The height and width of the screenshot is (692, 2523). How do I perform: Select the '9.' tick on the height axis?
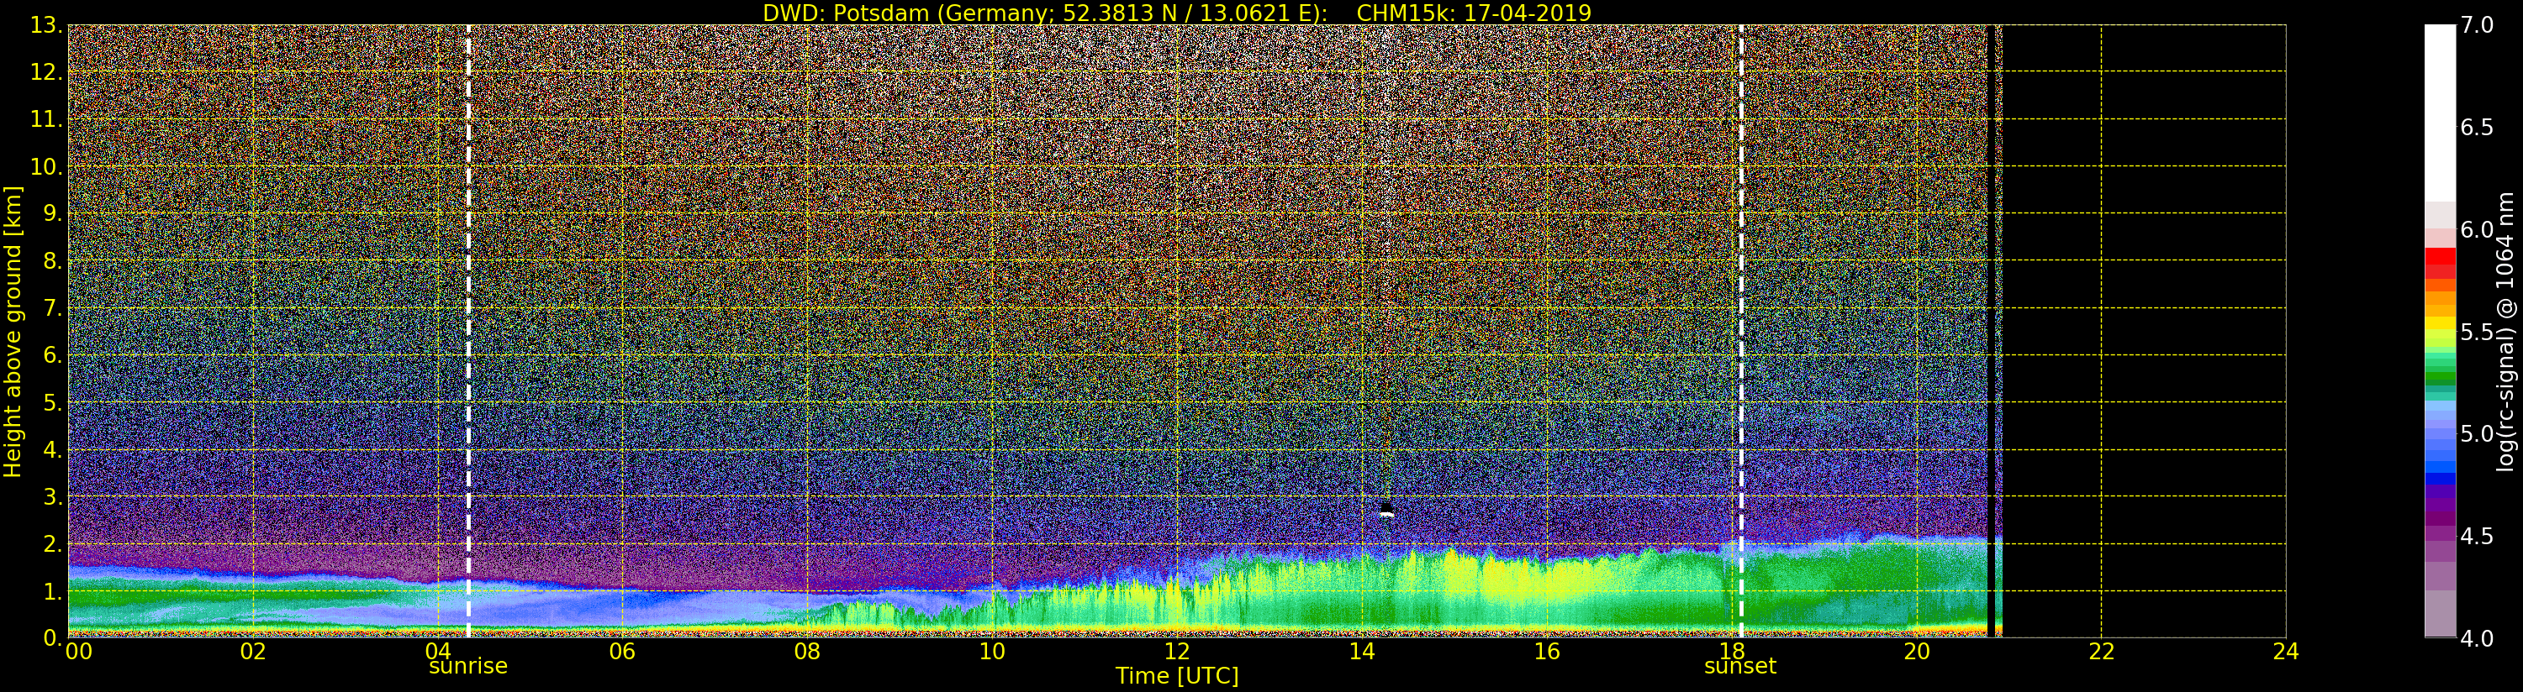point(52,213)
